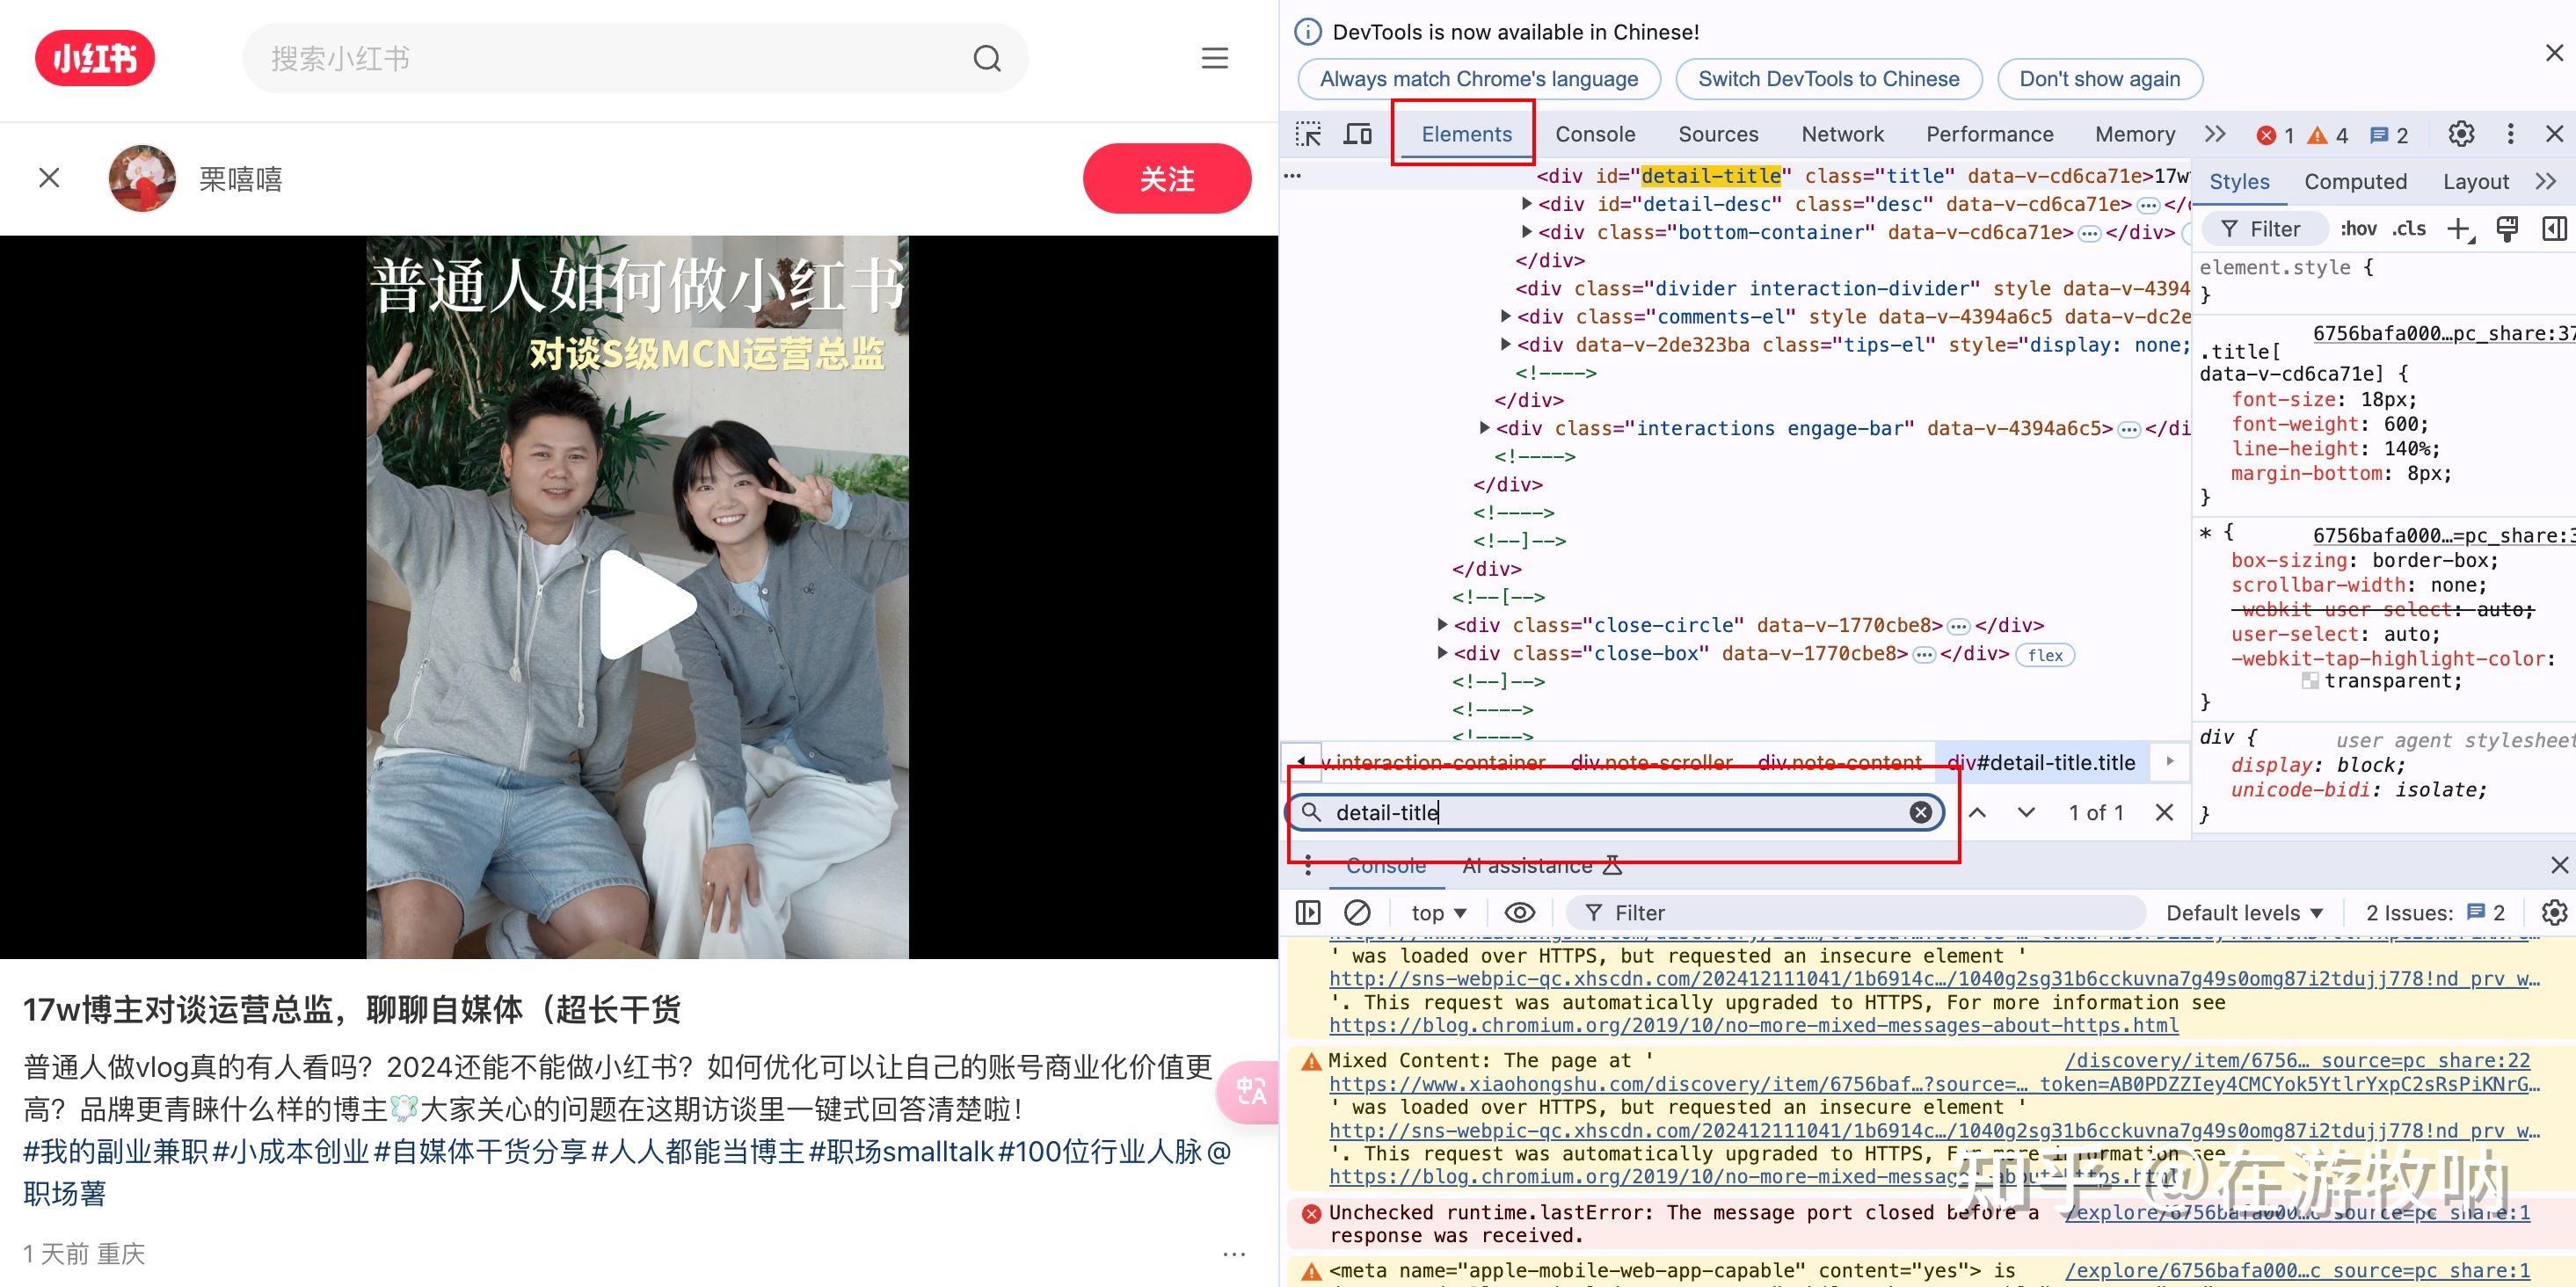The height and width of the screenshot is (1287, 2576).
Task: Add a new style rule with the plus icon
Action: point(2460,228)
